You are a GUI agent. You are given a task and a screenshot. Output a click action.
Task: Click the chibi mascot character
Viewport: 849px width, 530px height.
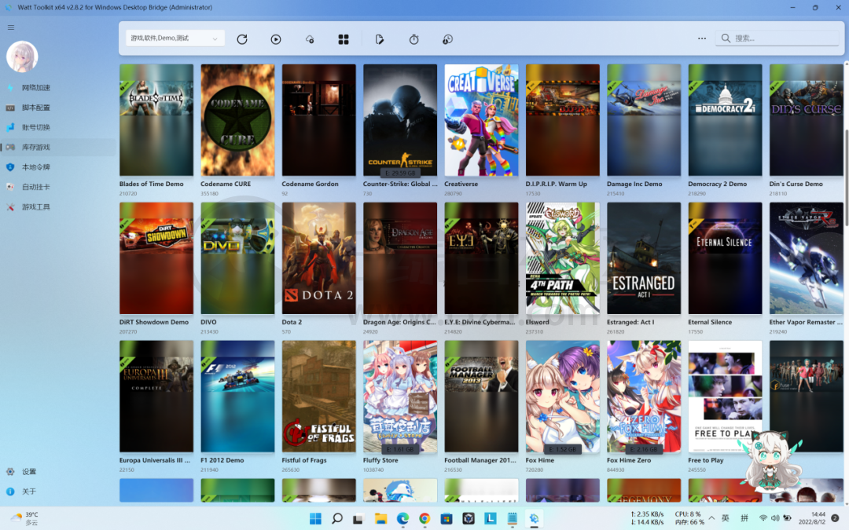coord(770,461)
